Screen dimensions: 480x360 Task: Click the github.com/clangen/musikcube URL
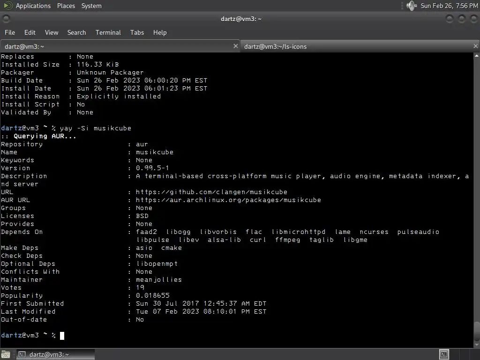pyautogui.click(x=211, y=192)
